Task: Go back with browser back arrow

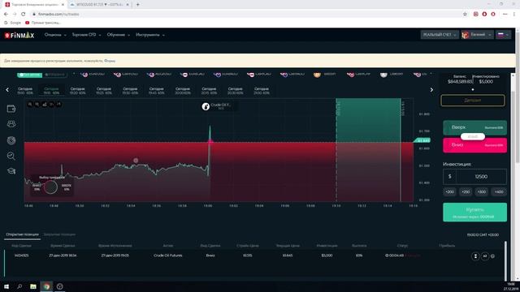Action: (x=6, y=15)
